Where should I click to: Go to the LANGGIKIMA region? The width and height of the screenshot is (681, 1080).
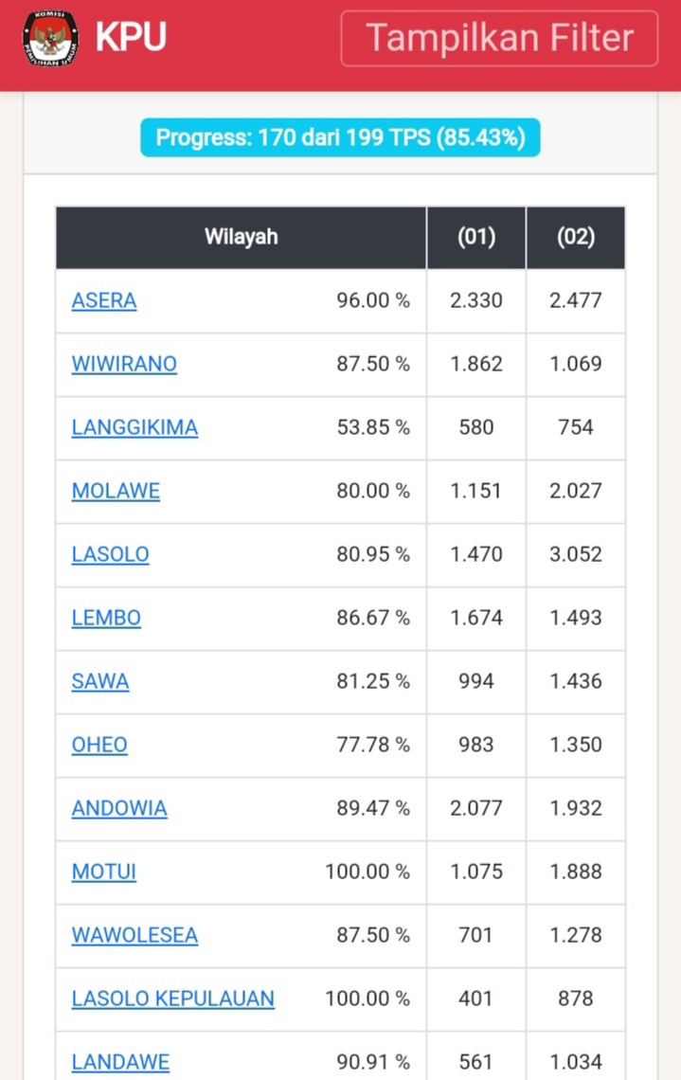click(x=134, y=427)
